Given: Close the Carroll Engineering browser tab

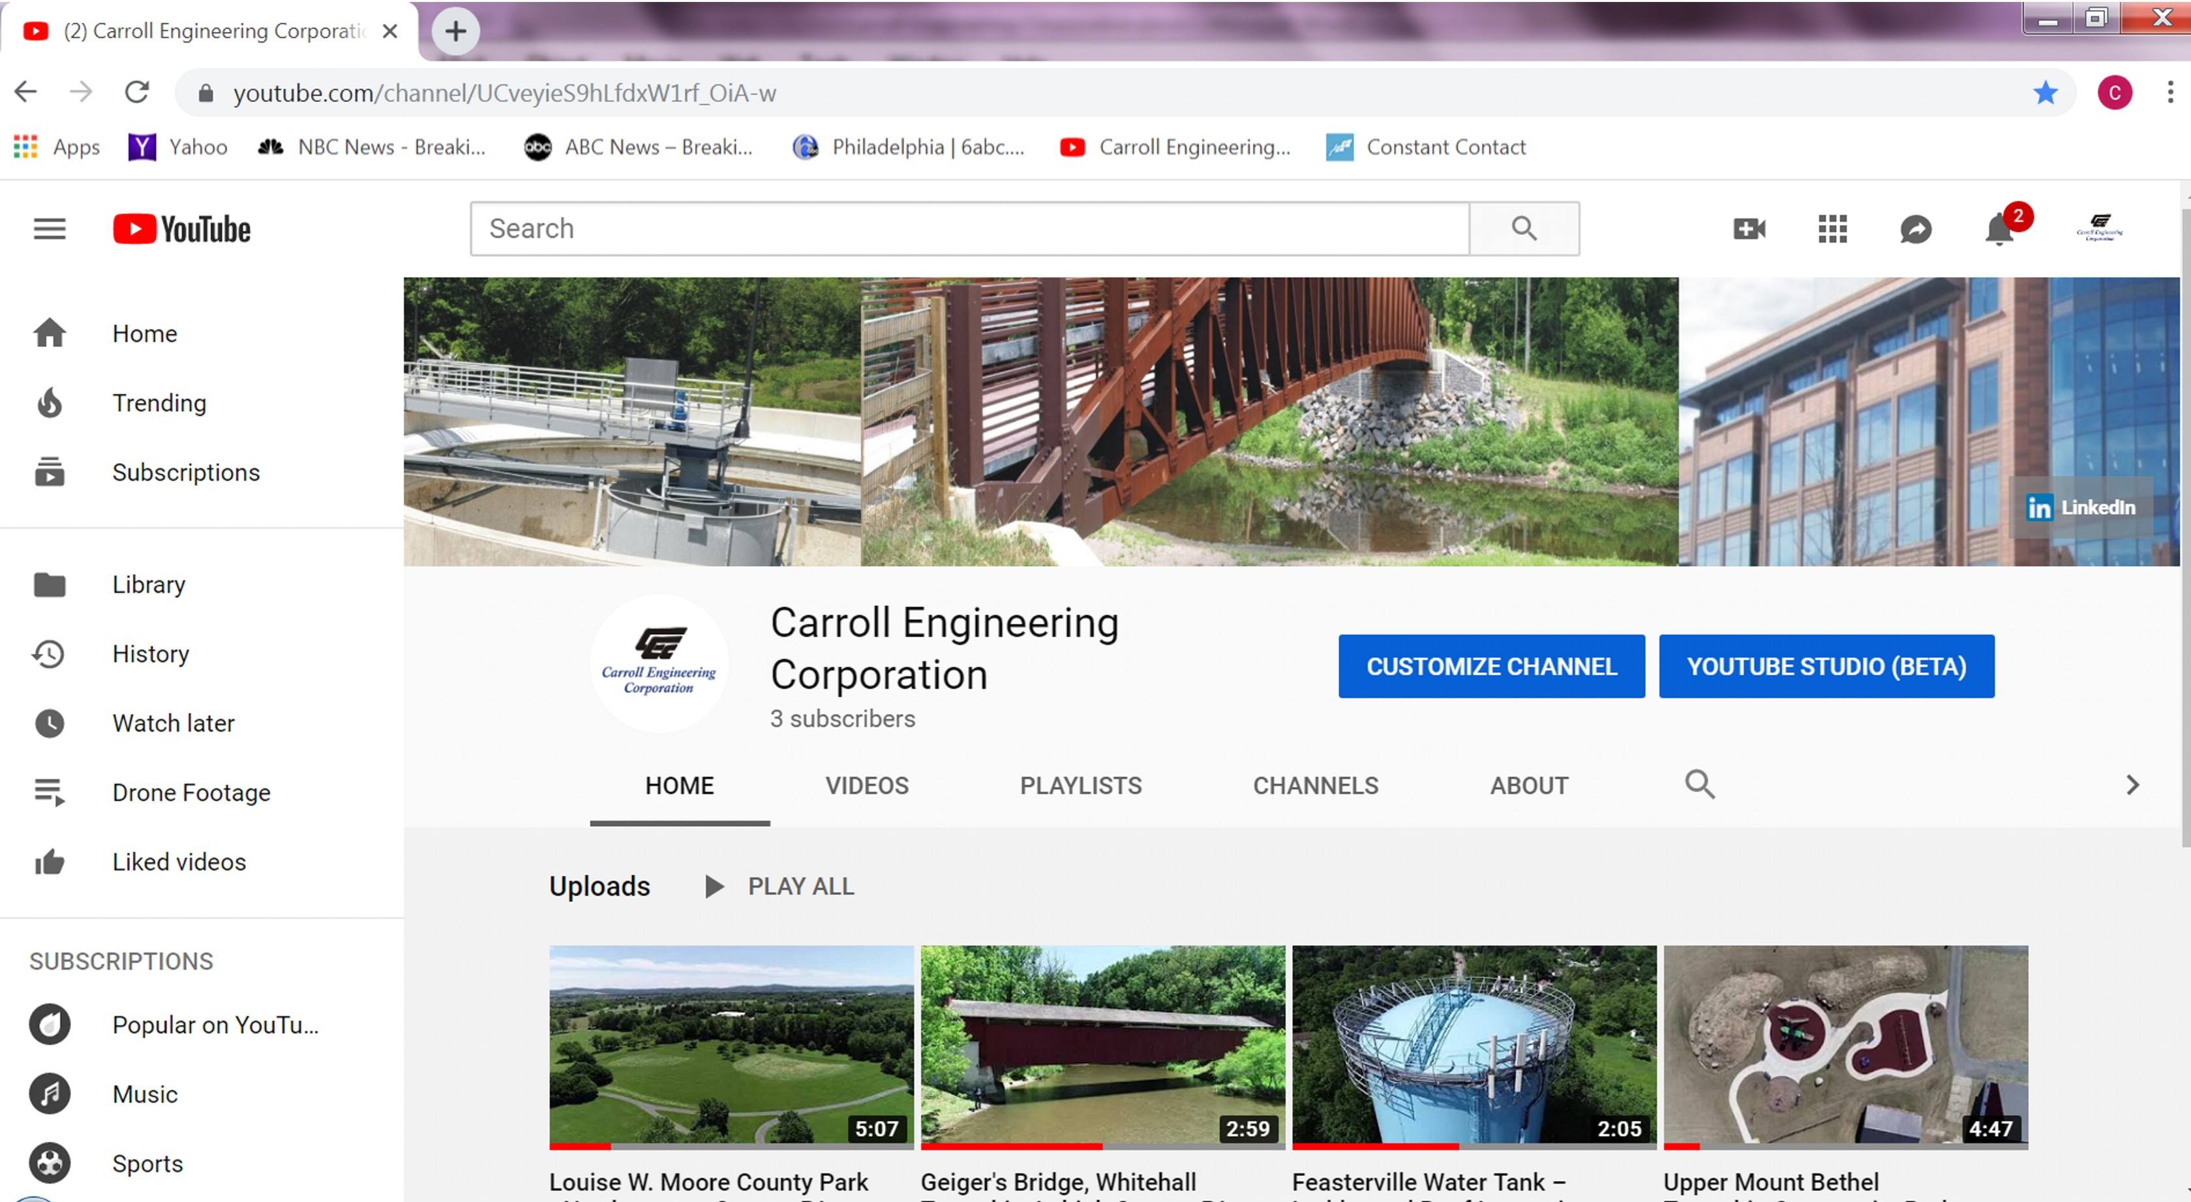Looking at the screenshot, I should [389, 31].
